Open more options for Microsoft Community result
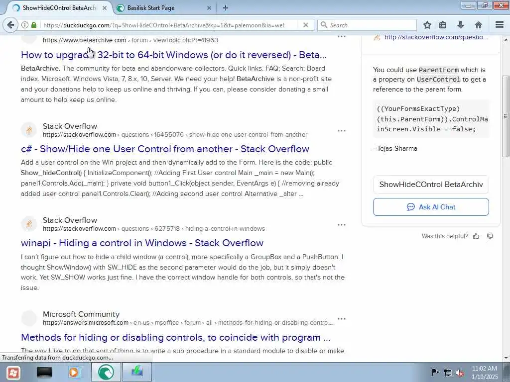 coord(342,319)
